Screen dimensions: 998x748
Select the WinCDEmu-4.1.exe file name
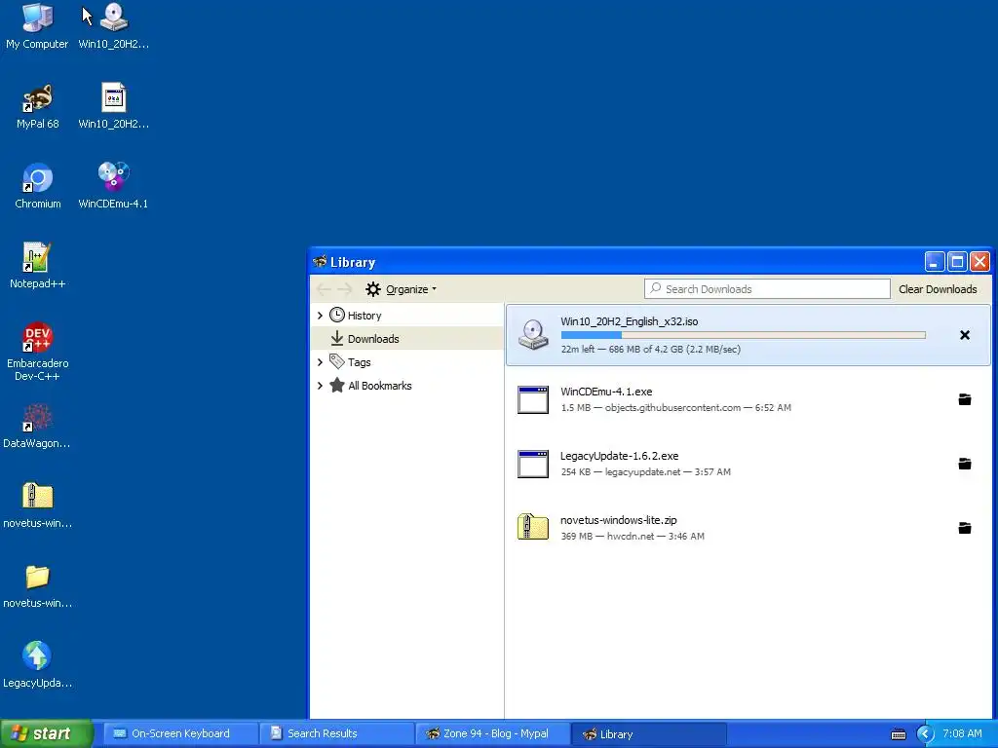606,392
